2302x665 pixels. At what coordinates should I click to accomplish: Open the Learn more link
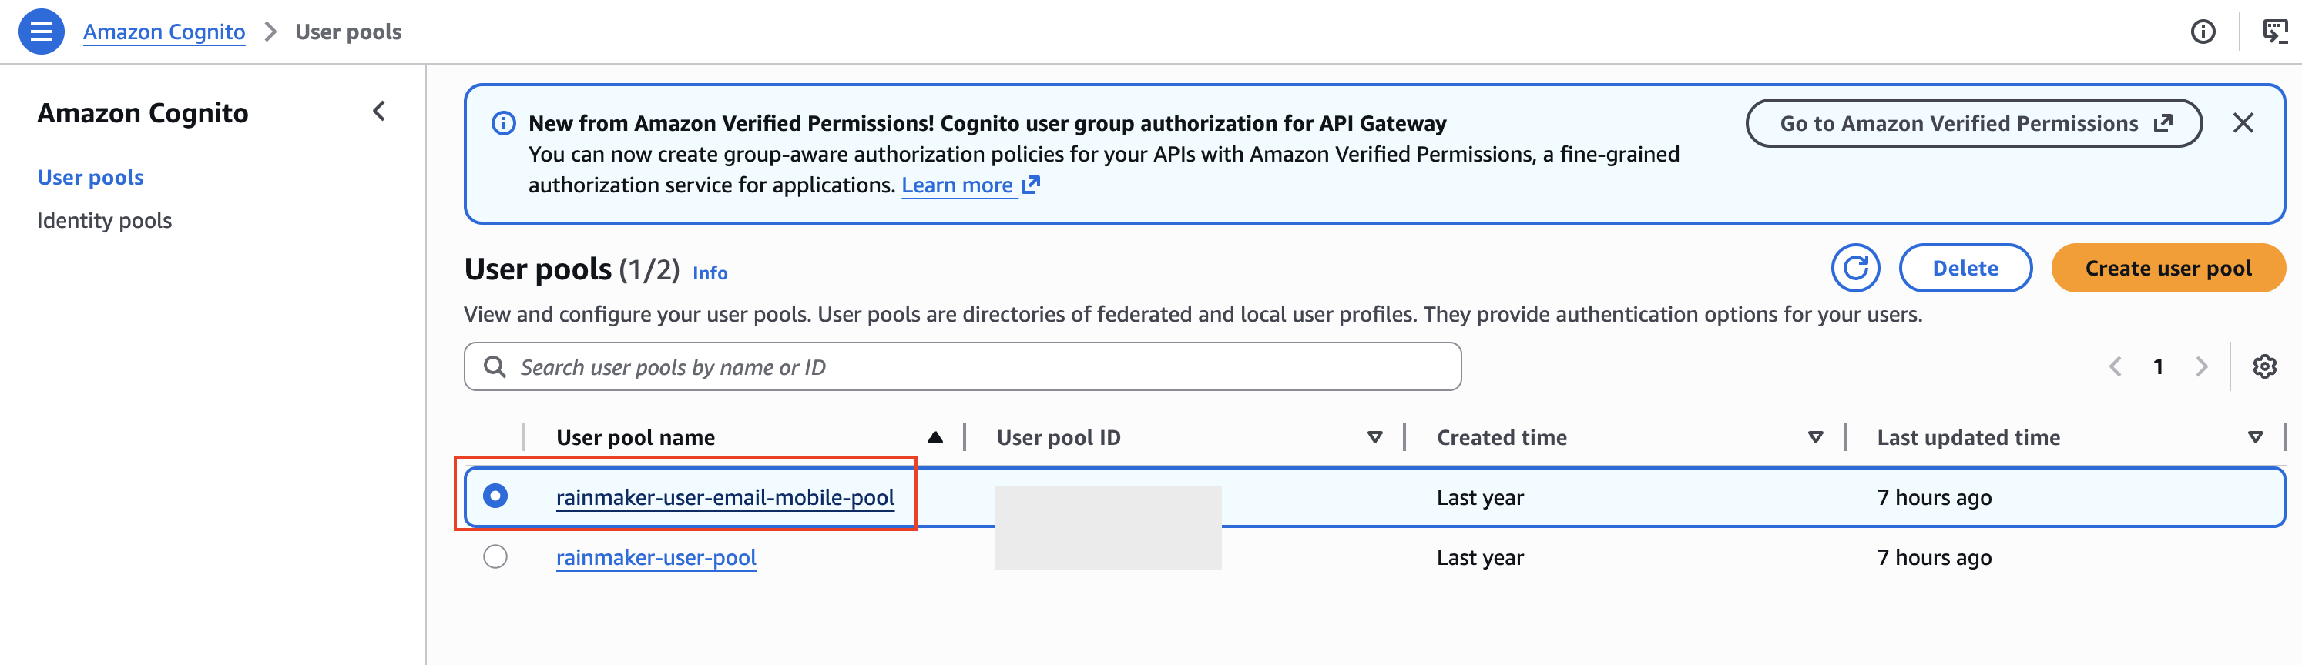tap(971, 185)
